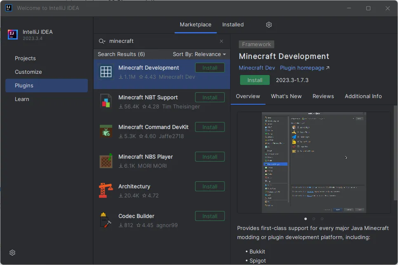This screenshot has width=398, height=265.
Task: Clear the minecraft search text
Action: (x=221, y=41)
